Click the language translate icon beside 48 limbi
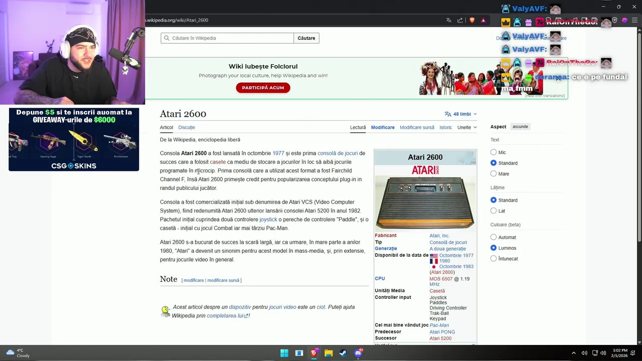Image resolution: width=642 pixels, height=361 pixels. [x=448, y=114]
